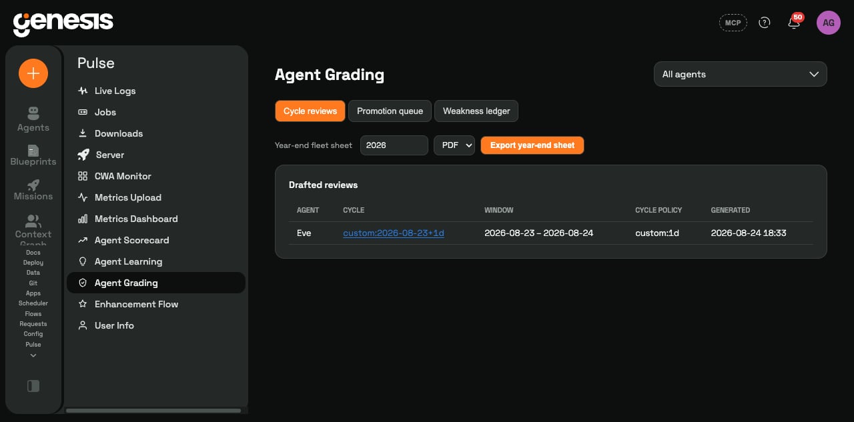The width and height of the screenshot is (854, 422).
Task: Open the PDF format dropdown
Action: point(454,145)
